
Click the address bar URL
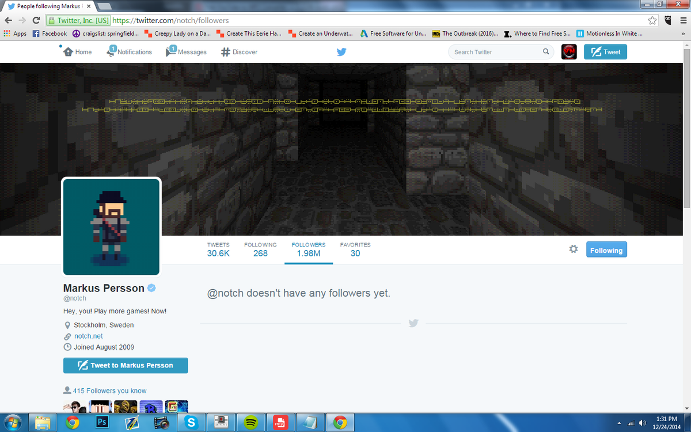click(170, 20)
